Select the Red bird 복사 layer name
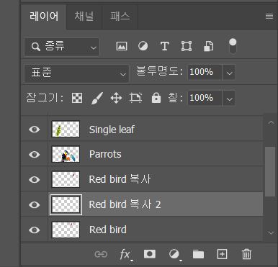The height and width of the screenshot is (267, 278). 120,179
